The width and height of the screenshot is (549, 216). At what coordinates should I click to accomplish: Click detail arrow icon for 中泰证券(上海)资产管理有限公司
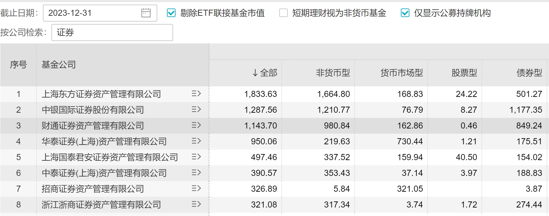(196, 173)
